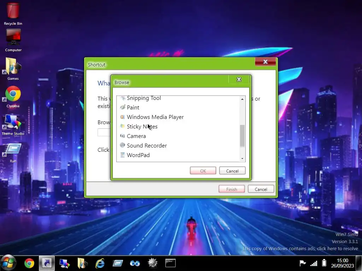Open Theme Studio desktop shortcut

click(x=13, y=125)
